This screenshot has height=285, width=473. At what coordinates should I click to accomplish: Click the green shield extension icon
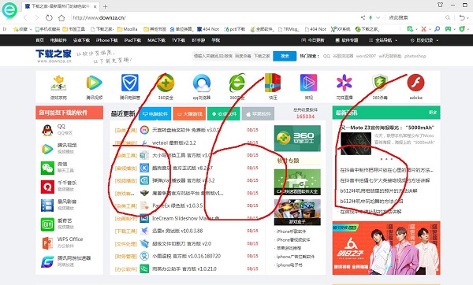coord(461,29)
